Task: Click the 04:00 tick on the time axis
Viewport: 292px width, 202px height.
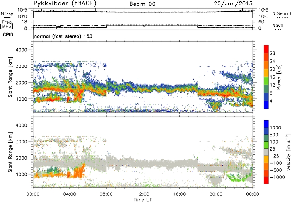Action: pos(70,194)
